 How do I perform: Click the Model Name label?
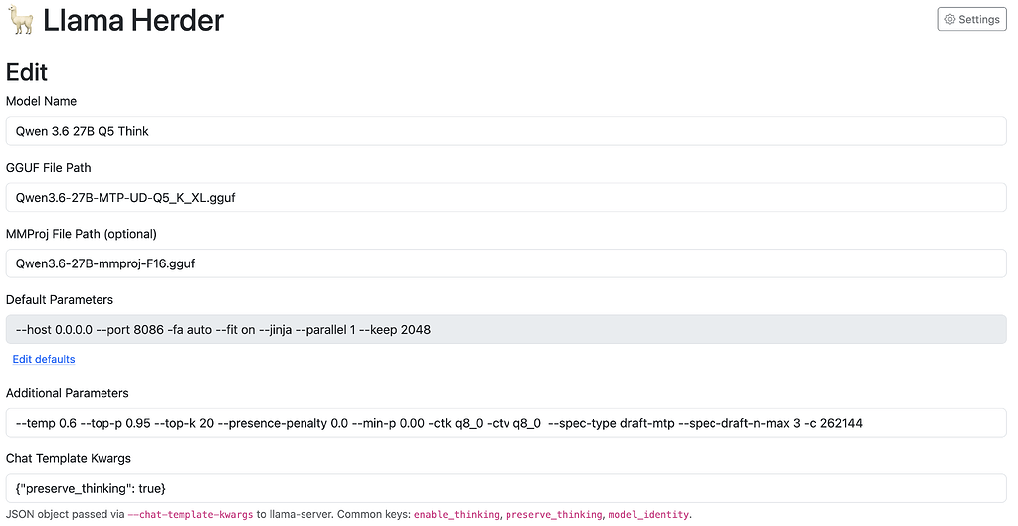[x=41, y=101]
